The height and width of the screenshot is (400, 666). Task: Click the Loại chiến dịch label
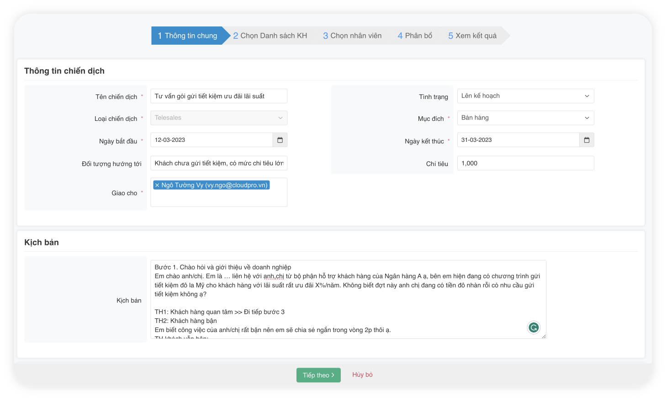tap(116, 119)
